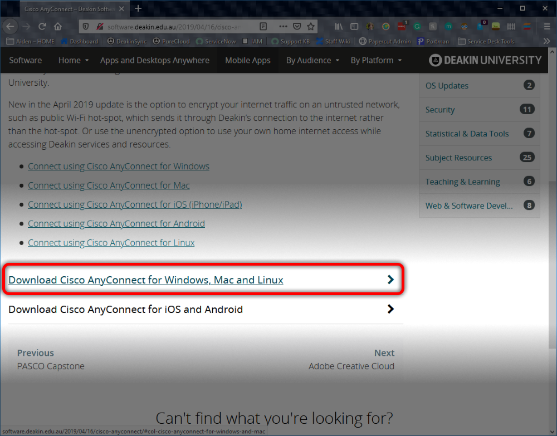The height and width of the screenshot is (436, 557).
Task: Open the tracking protection shield icon
Action: coord(86,27)
